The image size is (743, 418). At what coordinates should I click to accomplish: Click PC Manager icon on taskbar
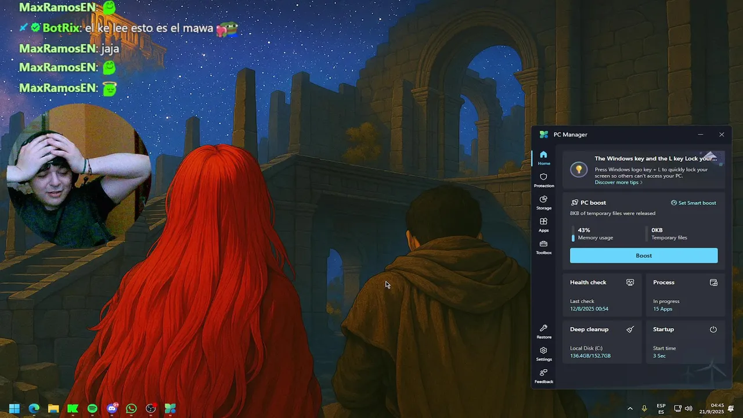(x=170, y=409)
